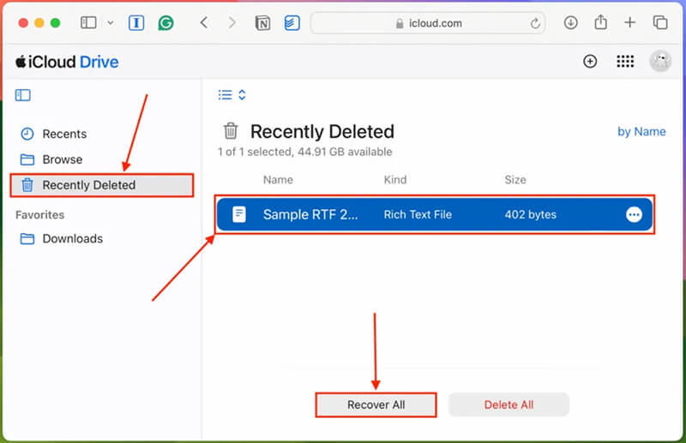Click the blue I extension icon
Screen dimensions: 686x443
(x=136, y=23)
